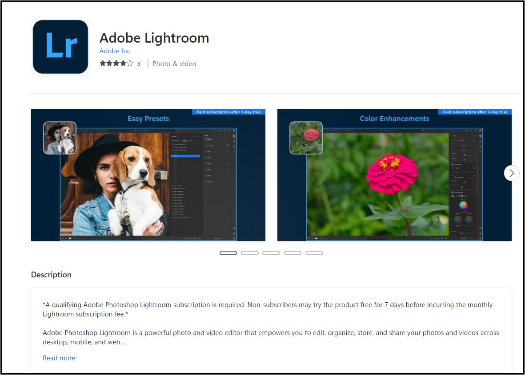
Task: Expand the description with Read more
Action: pyautogui.click(x=59, y=358)
